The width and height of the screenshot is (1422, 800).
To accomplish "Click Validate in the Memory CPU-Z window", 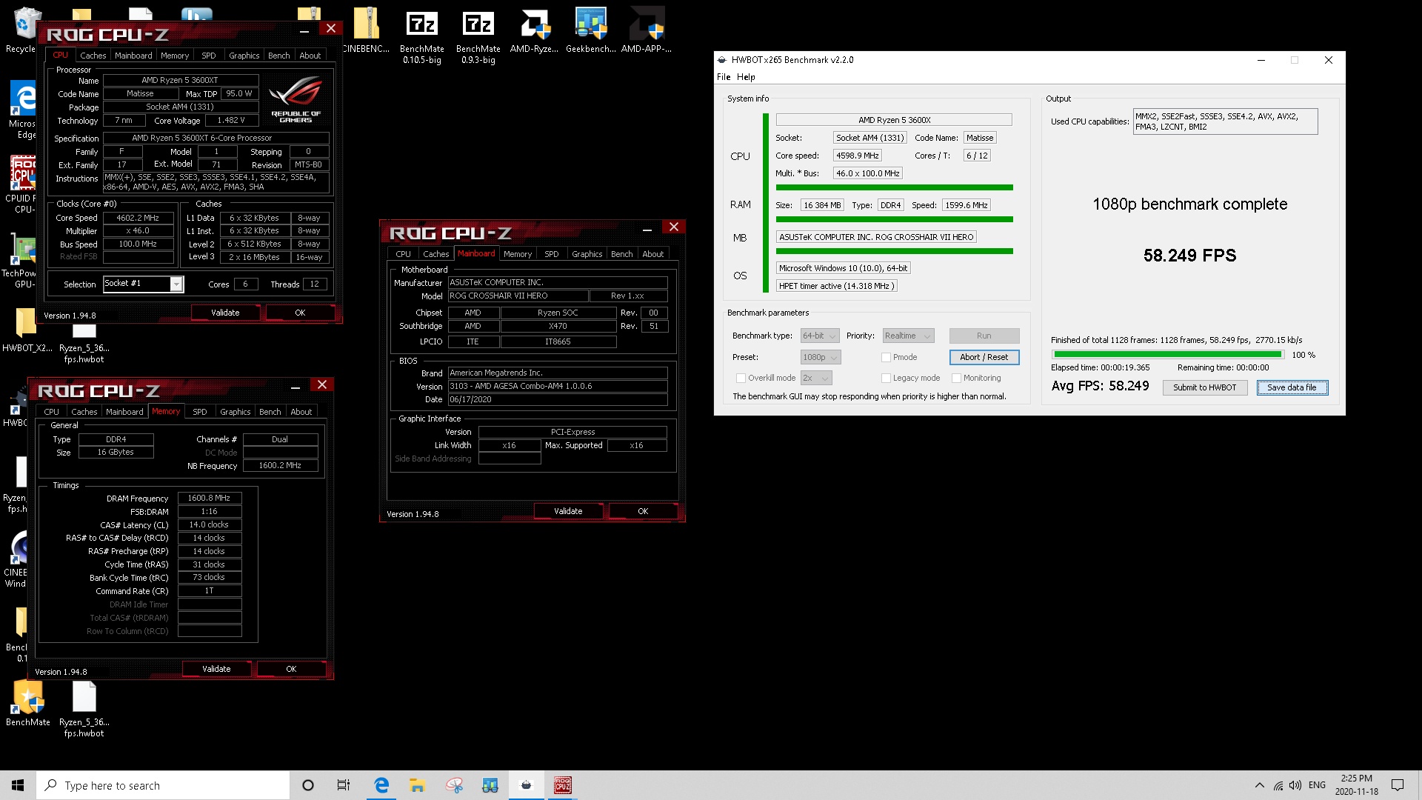I will point(216,669).
